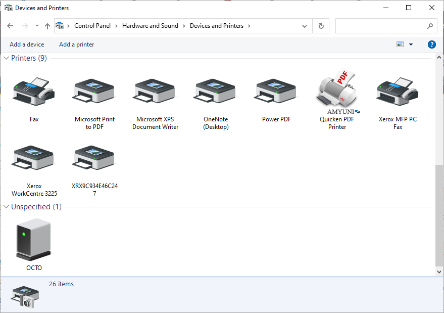Select Microsoft XPS Document Writer printer icon

155,91
